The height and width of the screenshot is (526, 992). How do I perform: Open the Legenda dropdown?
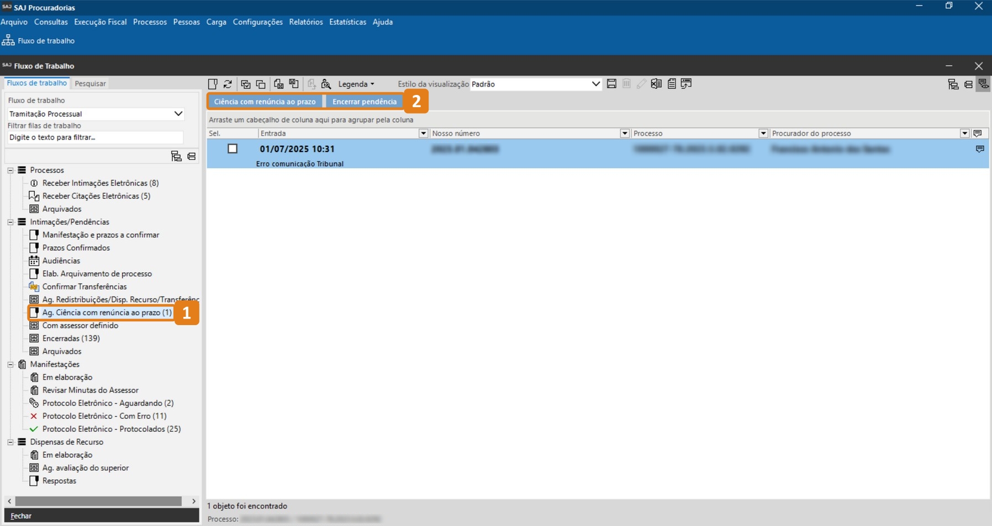[356, 84]
